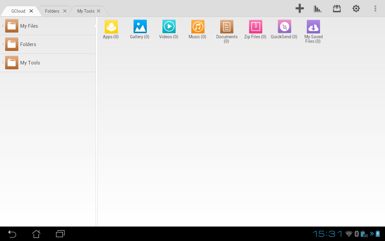Image resolution: width=385 pixels, height=241 pixels.
Task: Open the three-dot overflow menu
Action: click(x=375, y=8)
